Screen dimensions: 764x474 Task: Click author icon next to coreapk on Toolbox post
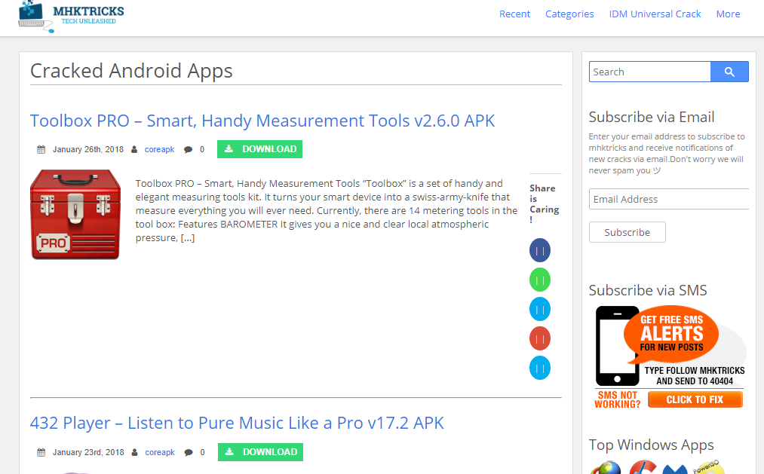134,149
